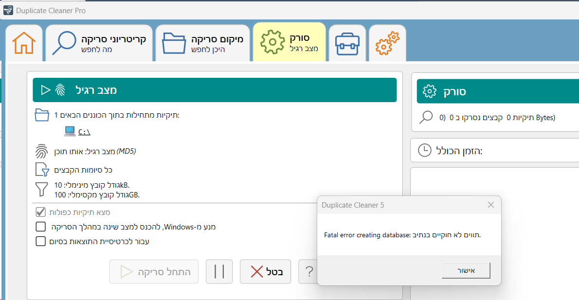This screenshot has width=579, height=300.
Task: Open the toolbox briefcase tab
Action: (x=347, y=44)
